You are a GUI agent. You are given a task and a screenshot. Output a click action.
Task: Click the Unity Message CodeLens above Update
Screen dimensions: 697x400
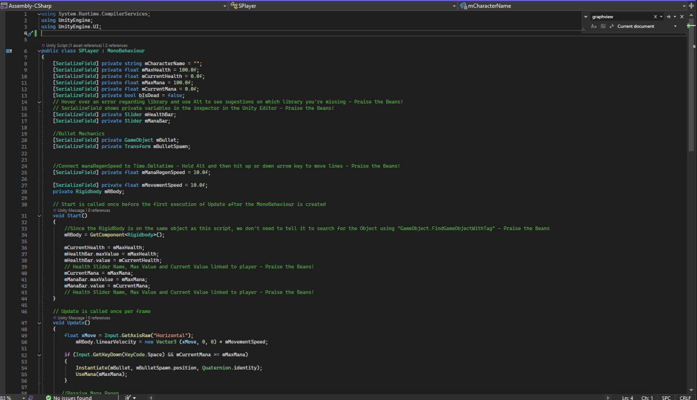71,318
